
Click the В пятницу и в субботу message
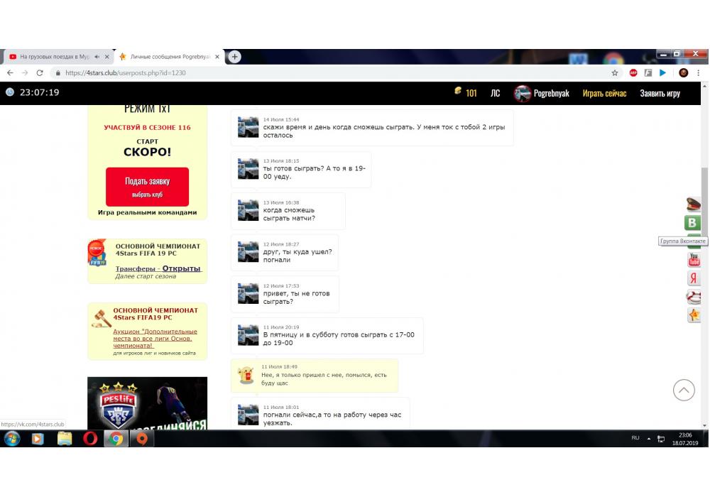(x=327, y=336)
